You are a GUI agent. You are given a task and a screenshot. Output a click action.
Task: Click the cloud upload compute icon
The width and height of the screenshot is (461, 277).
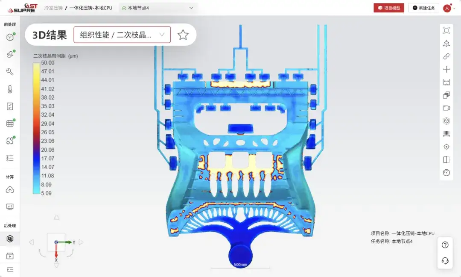click(10, 190)
